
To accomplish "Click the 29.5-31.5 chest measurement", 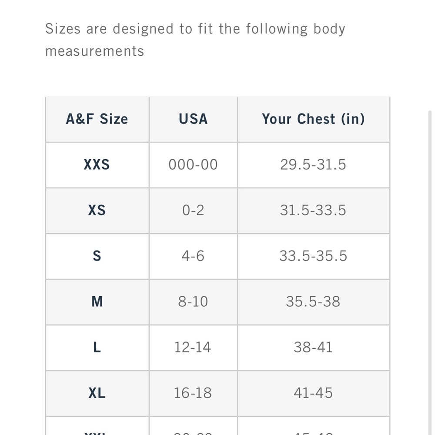I will point(313,165).
